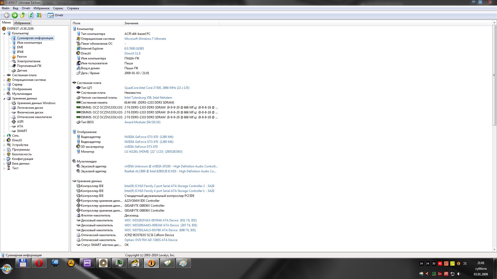Open CPU-Z from the taskbar
This screenshot has height=279, width=497.
point(87,263)
